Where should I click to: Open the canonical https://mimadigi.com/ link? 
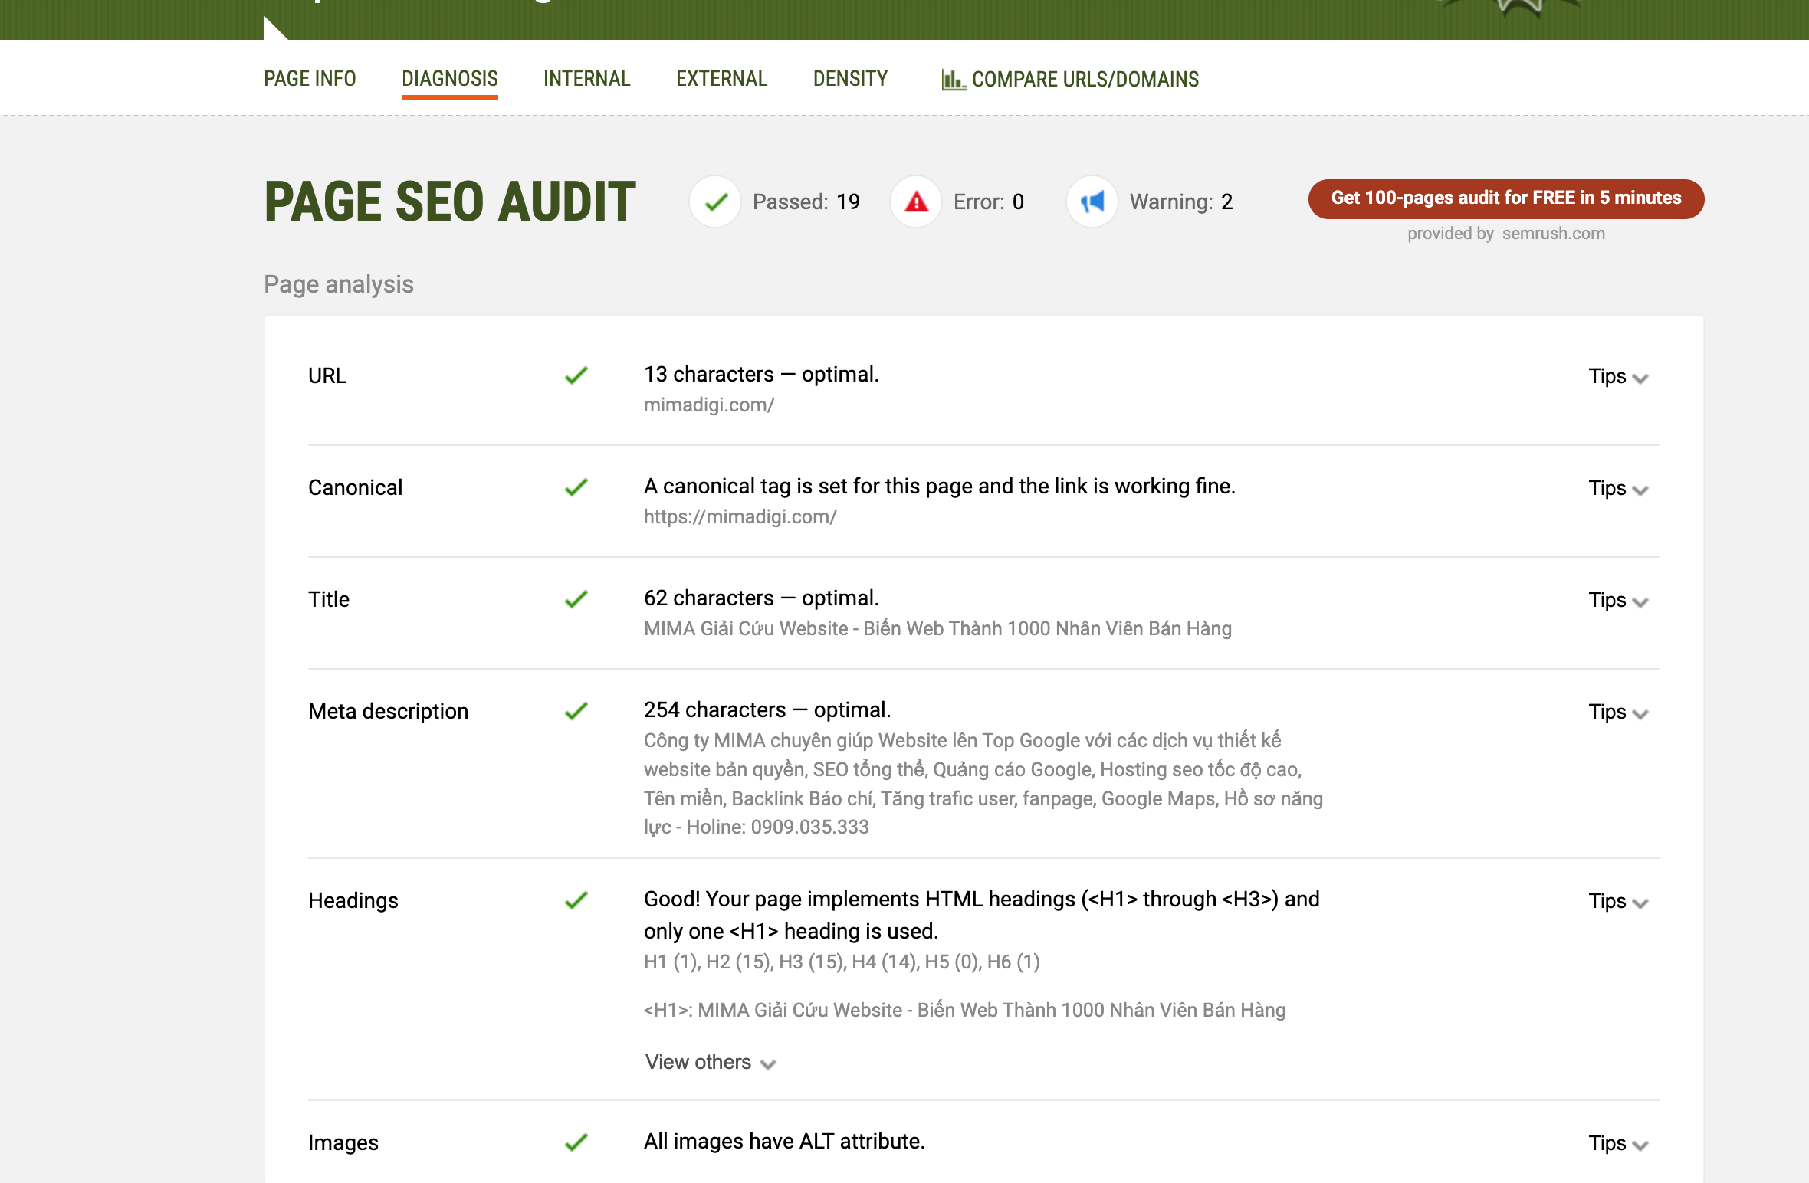(x=740, y=517)
